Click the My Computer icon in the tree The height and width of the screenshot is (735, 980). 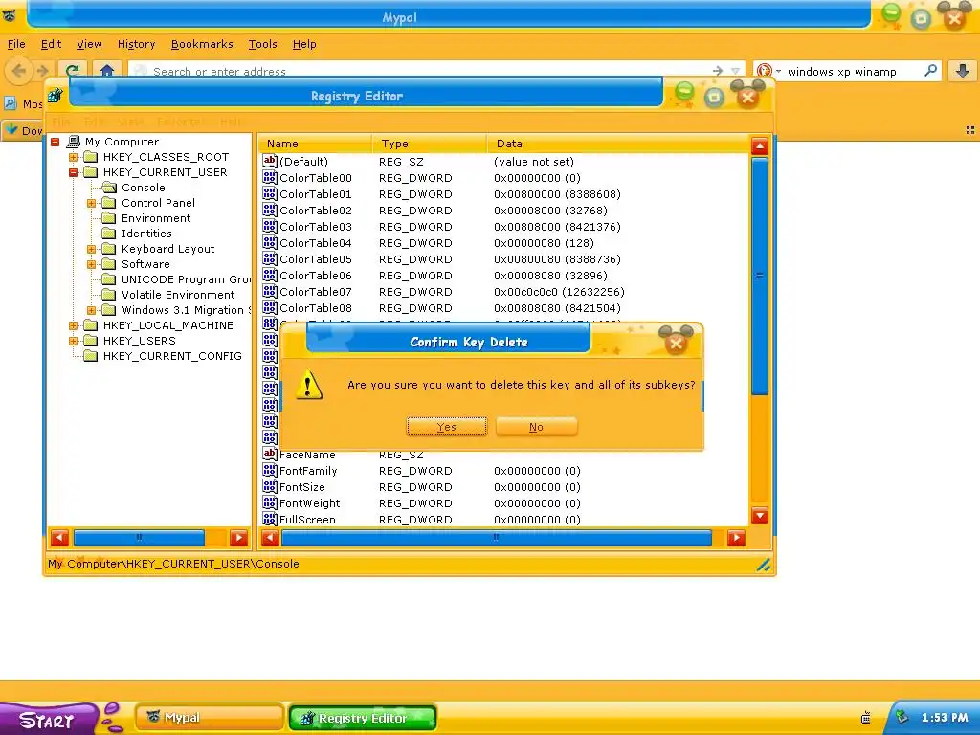(73, 142)
